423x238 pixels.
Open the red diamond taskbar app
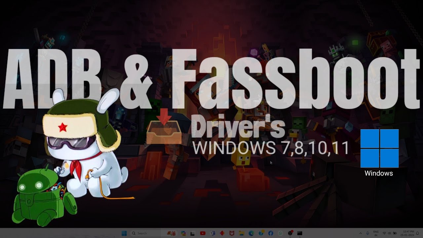[222, 233]
